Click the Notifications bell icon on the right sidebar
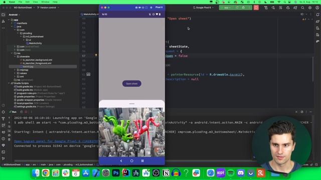The image size is (321, 180). pos(317,14)
